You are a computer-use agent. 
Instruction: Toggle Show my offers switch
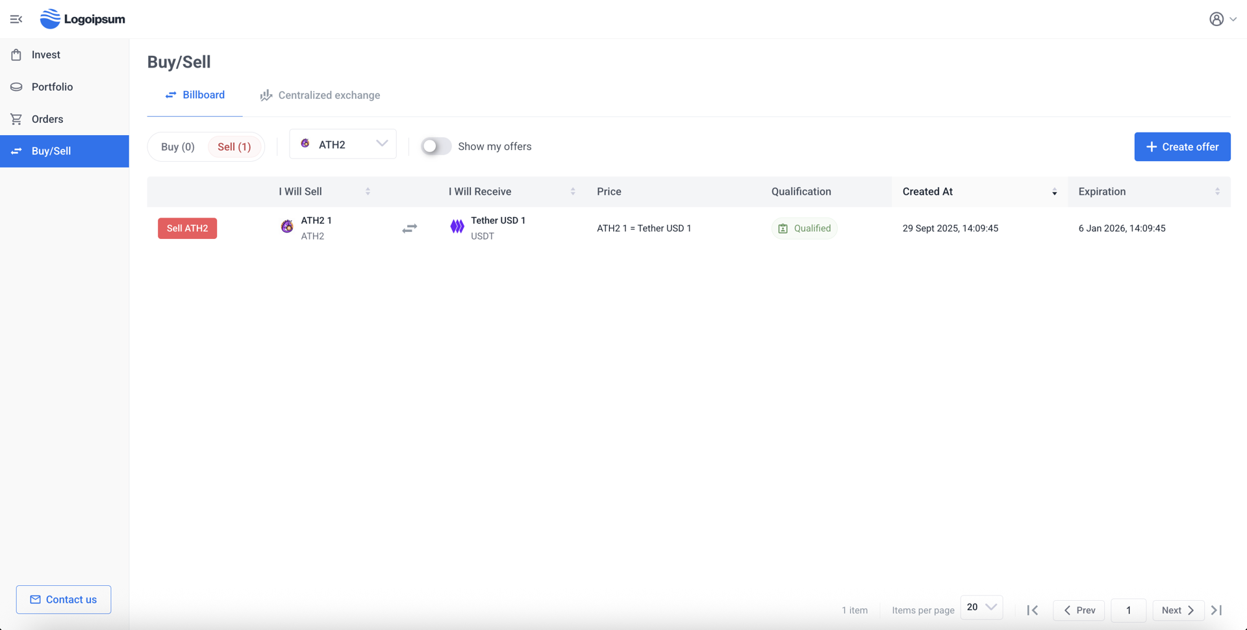436,147
